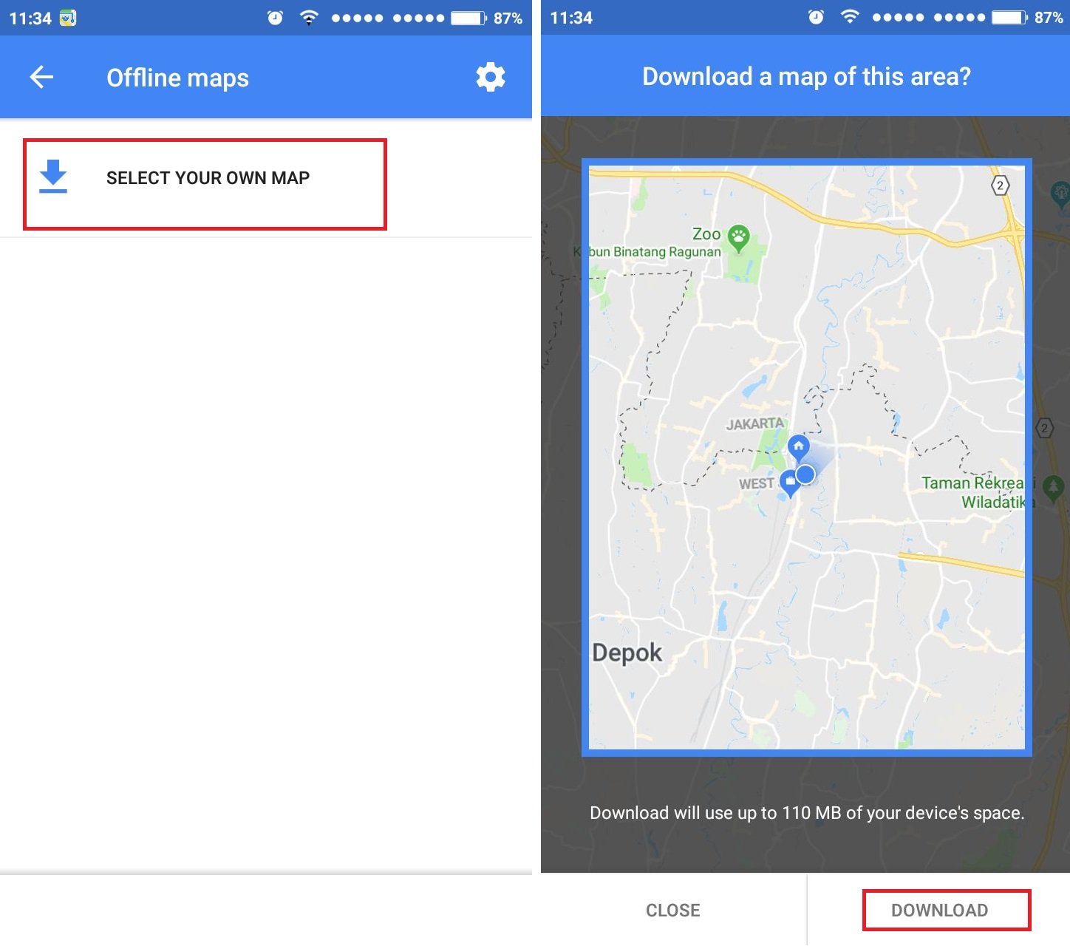The width and height of the screenshot is (1070, 946).
Task: Tap the route 2 hexagon inside selection frame
Action: (x=1000, y=186)
